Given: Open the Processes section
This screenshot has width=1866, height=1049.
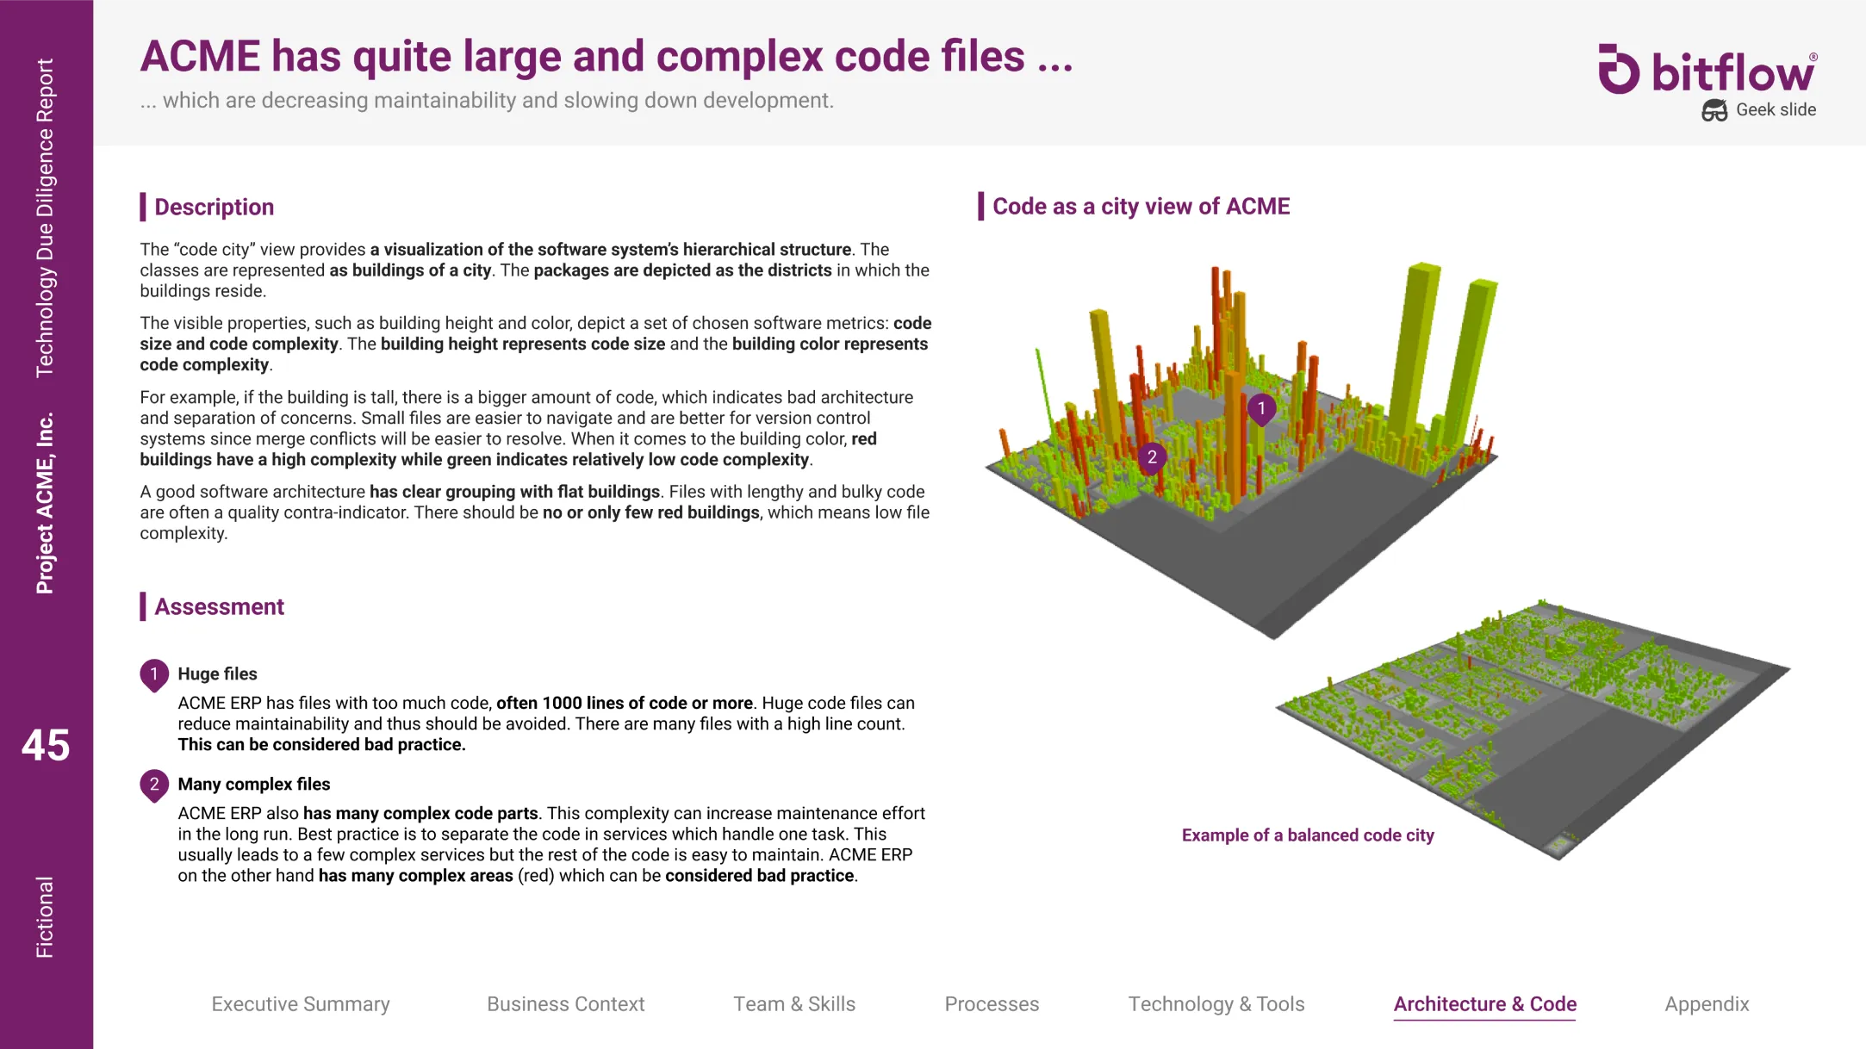Looking at the screenshot, I should click(x=992, y=1004).
